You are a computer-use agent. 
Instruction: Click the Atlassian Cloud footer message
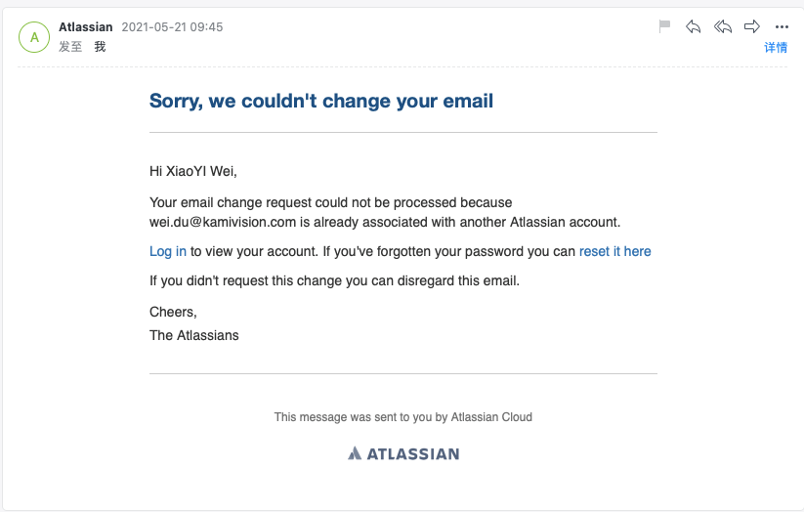pos(403,417)
